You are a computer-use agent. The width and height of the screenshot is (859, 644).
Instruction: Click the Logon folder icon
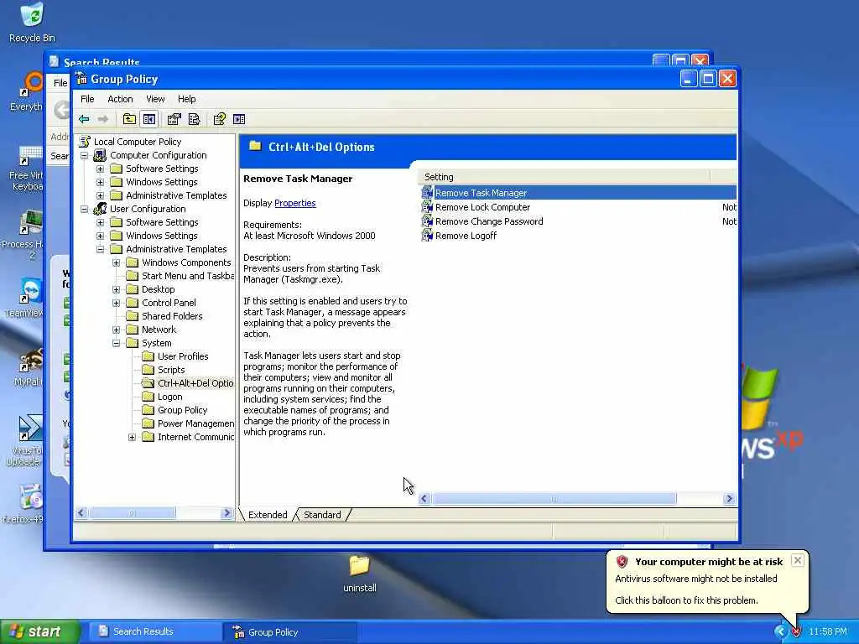pyautogui.click(x=148, y=397)
